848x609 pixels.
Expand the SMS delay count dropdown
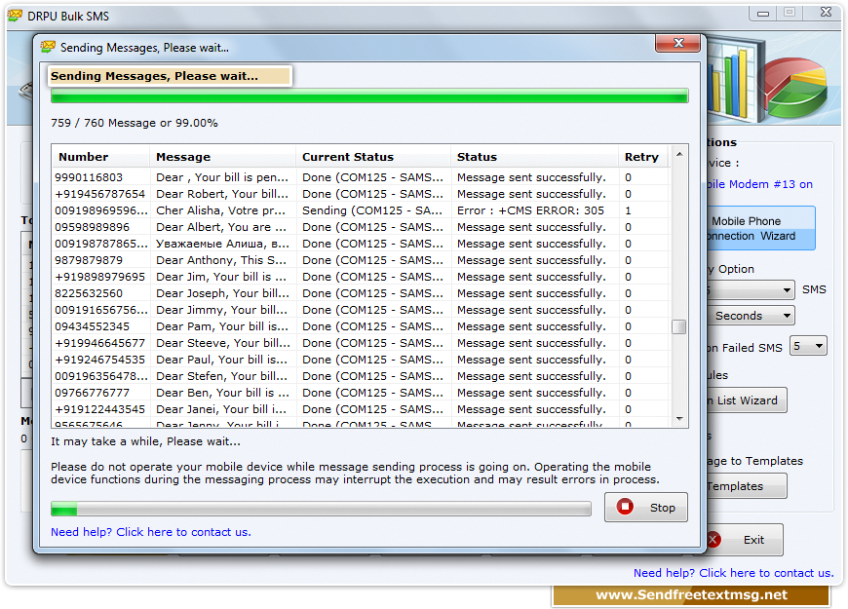point(787,290)
